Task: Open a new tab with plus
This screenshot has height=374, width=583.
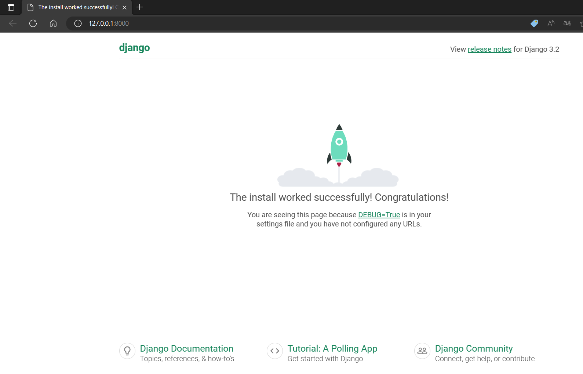Action: click(139, 7)
